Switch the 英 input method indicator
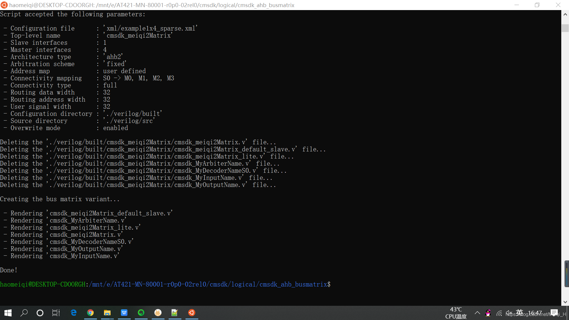The width and height of the screenshot is (569, 320). (520, 313)
